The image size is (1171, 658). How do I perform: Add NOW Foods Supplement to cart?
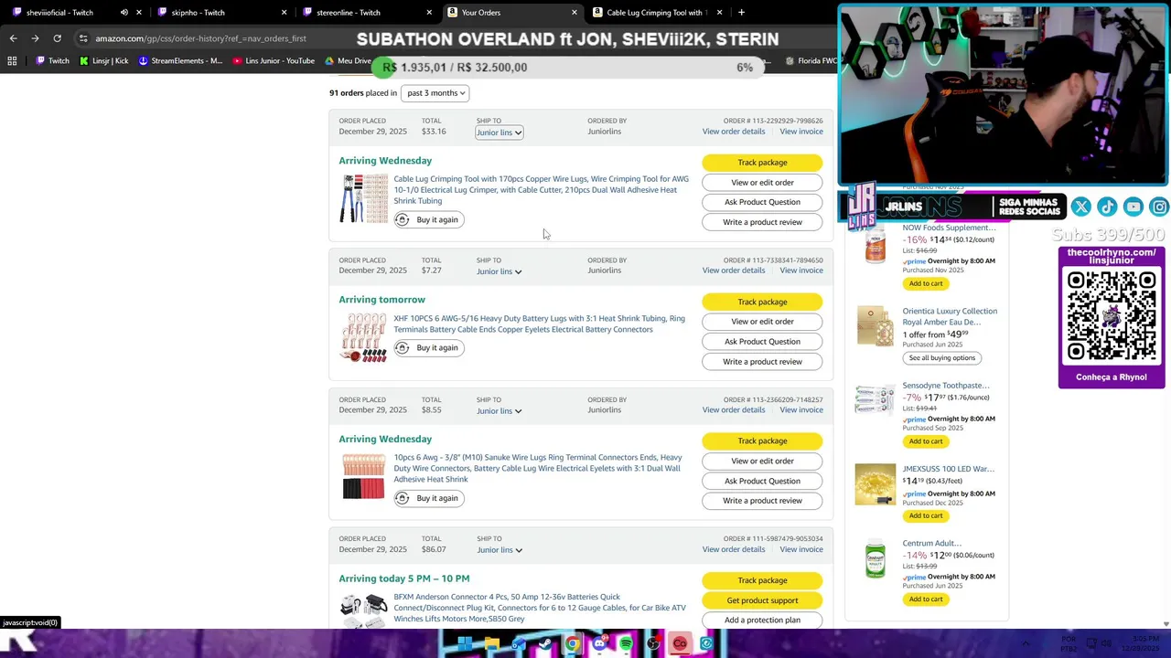click(926, 283)
